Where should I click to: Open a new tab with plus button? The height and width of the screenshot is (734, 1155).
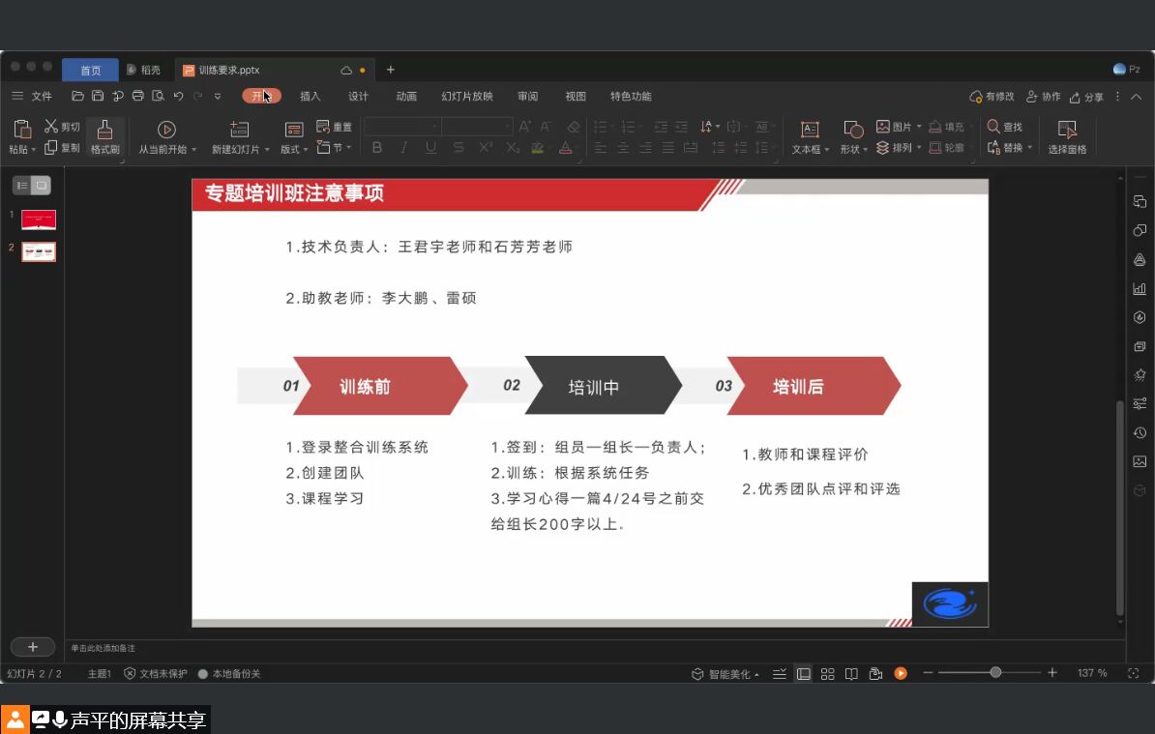[391, 70]
